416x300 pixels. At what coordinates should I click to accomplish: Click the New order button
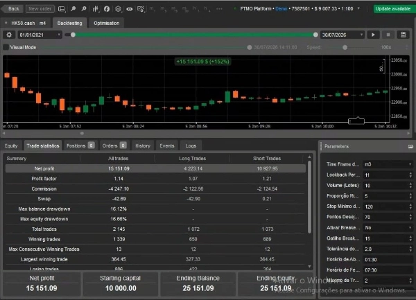(x=40, y=9)
